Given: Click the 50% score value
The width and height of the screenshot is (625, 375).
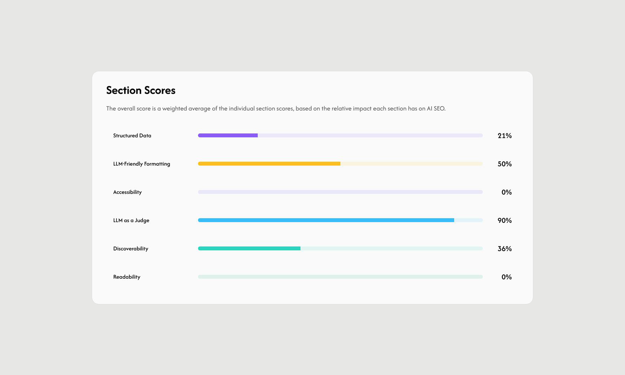Looking at the screenshot, I should click(505, 164).
